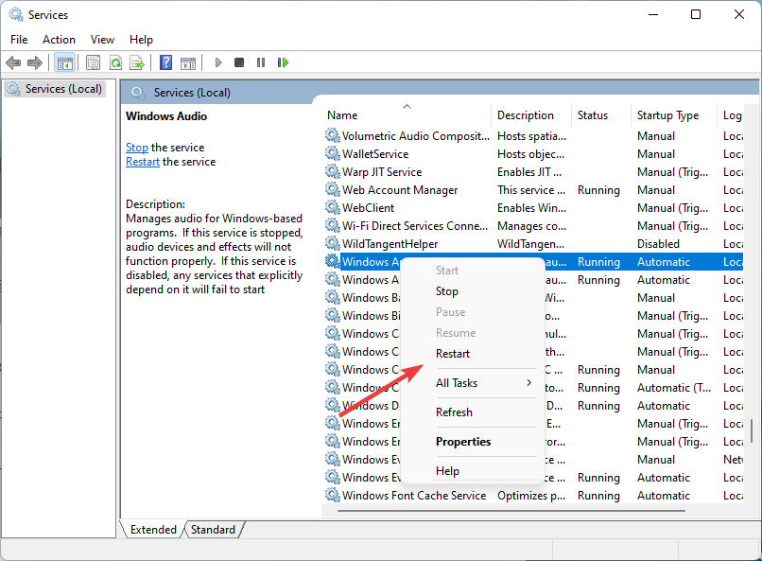Sort by the Startup Type column header
Screen dimensions: 762x561
(x=674, y=115)
